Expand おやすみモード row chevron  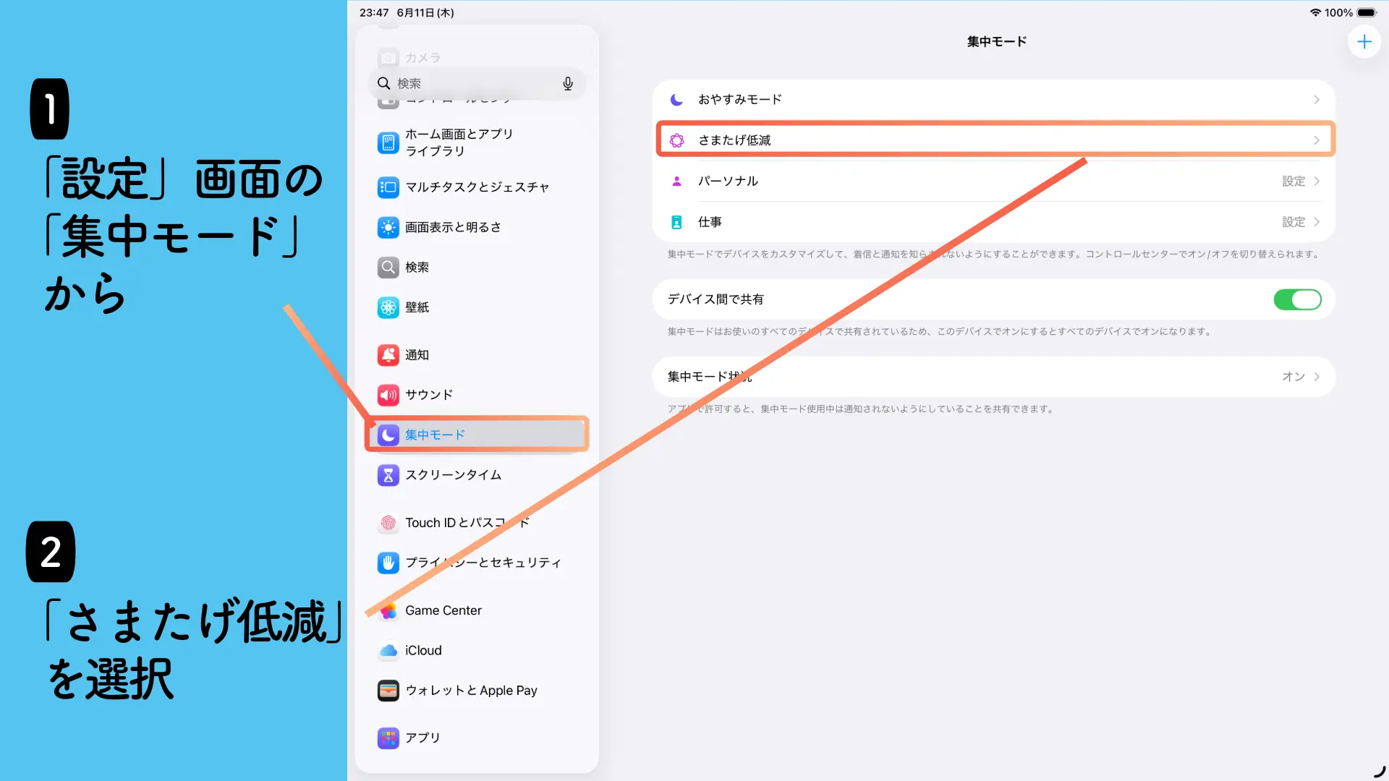pos(1317,100)
